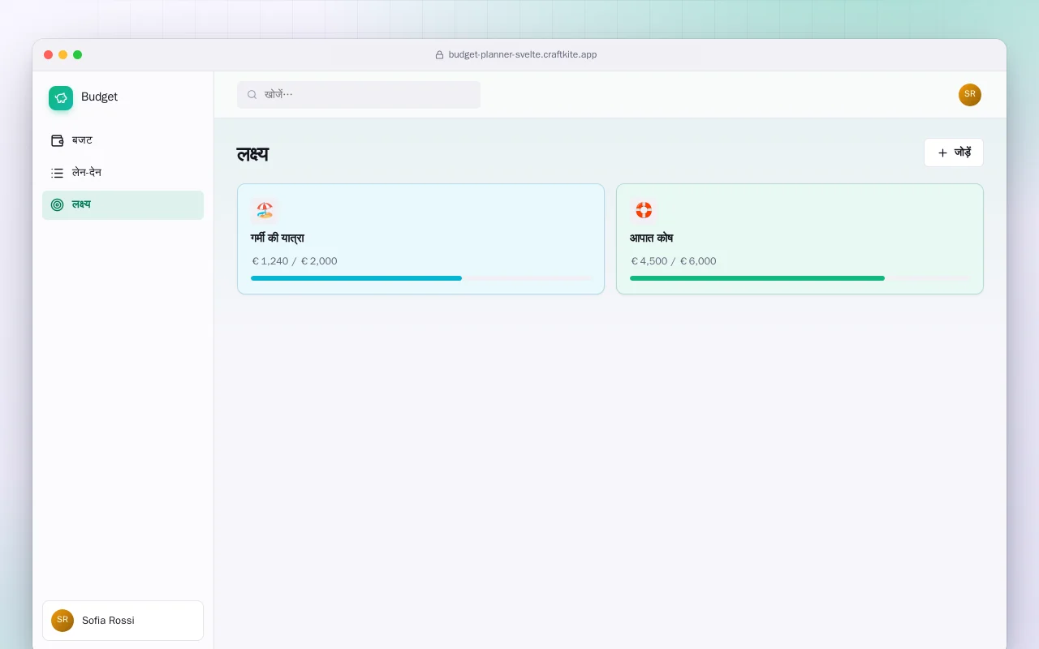Click the आपात कोष progress bar
Viewport: 1039px width, 649px height.
pyautogui.click(x=800, y=278)
